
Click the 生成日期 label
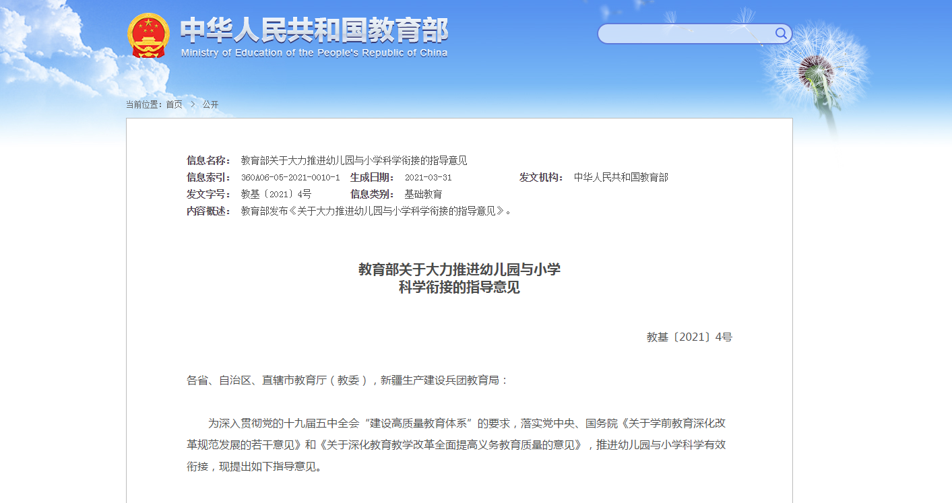[x=373, y=178]
